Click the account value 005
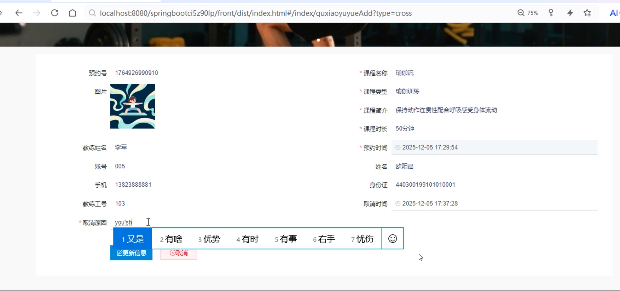Image resolution: width=620 pixels, height=291 pixels. point(120,166)
